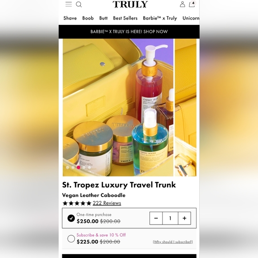
Task: Click the five-star rating icons
Action: 77,203
